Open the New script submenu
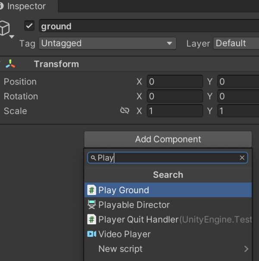 [168, 248]
